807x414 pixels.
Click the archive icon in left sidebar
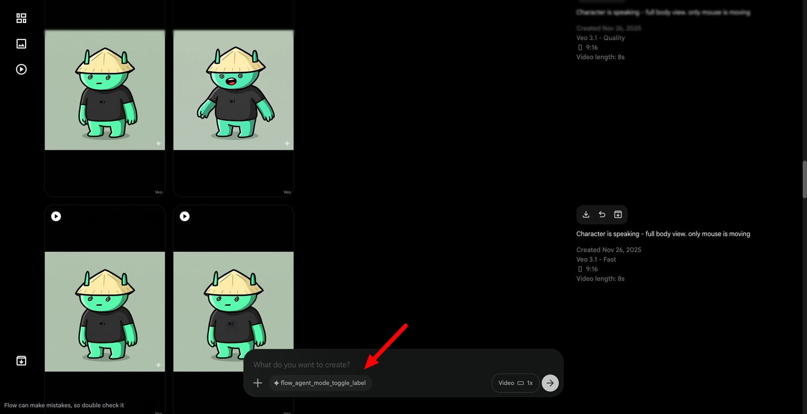(21, 360)
